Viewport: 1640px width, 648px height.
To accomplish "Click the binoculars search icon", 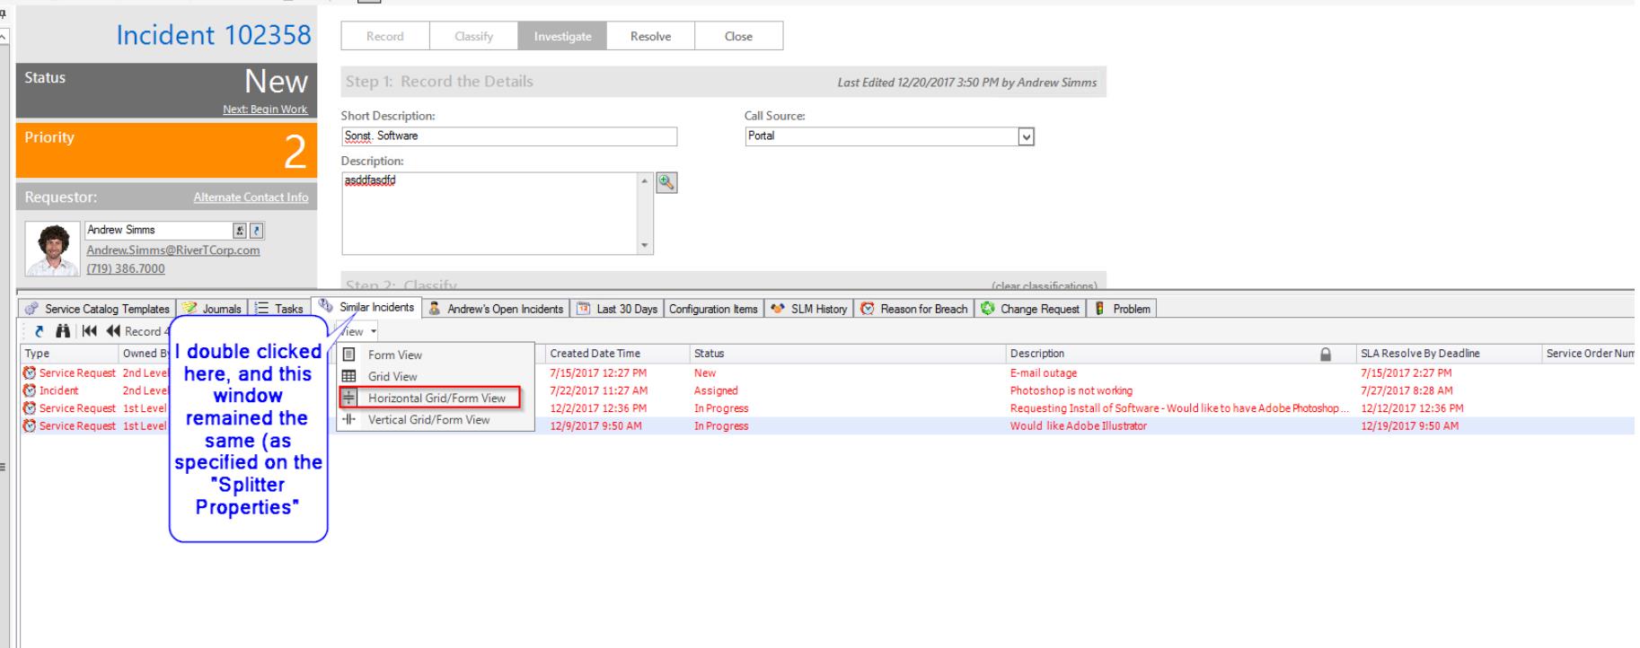I will coord(63,332).
